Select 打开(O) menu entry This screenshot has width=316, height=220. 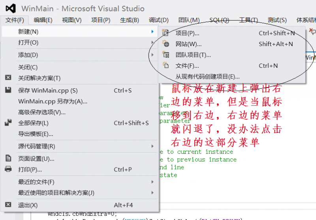pyautogui.click(x=79, y=43)
